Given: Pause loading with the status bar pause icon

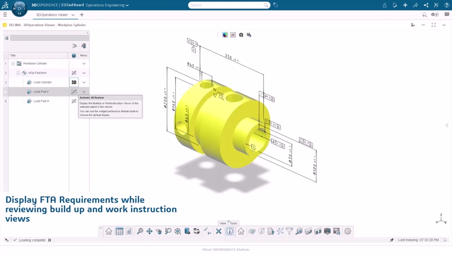Looking at the screenshot, I should 49,240.
